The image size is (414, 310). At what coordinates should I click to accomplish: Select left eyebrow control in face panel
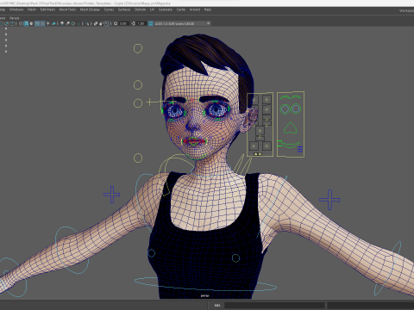pos(285,97)
